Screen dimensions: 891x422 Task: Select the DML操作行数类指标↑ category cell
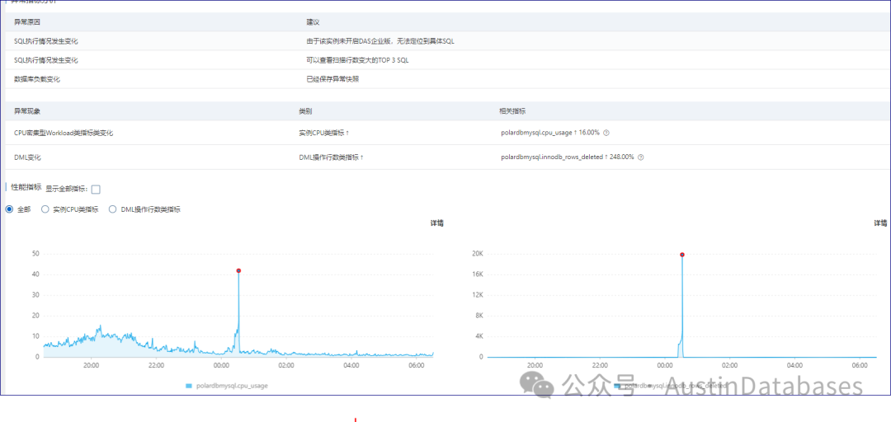pyautogui.click(x=332, y=157)
